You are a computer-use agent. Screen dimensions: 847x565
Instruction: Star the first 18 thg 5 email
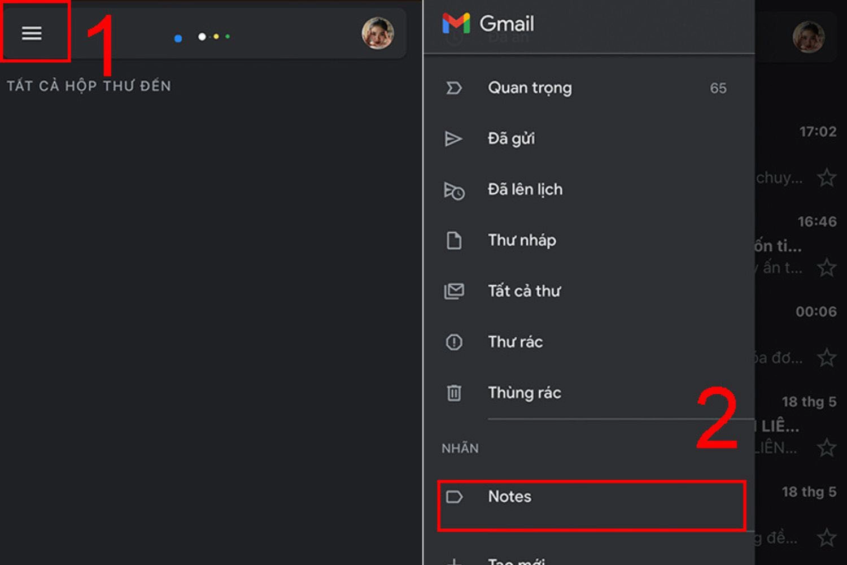[827, 447]
